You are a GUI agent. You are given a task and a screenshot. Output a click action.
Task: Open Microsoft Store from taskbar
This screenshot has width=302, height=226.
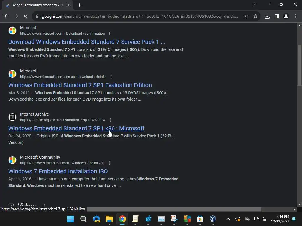[200, 219]
